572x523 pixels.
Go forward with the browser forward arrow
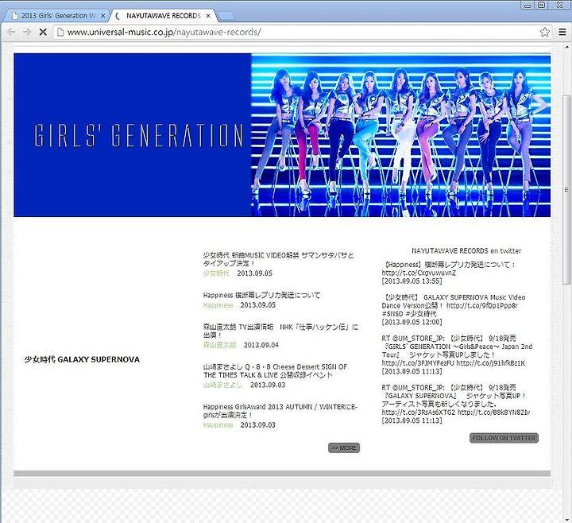pos(27,32)
